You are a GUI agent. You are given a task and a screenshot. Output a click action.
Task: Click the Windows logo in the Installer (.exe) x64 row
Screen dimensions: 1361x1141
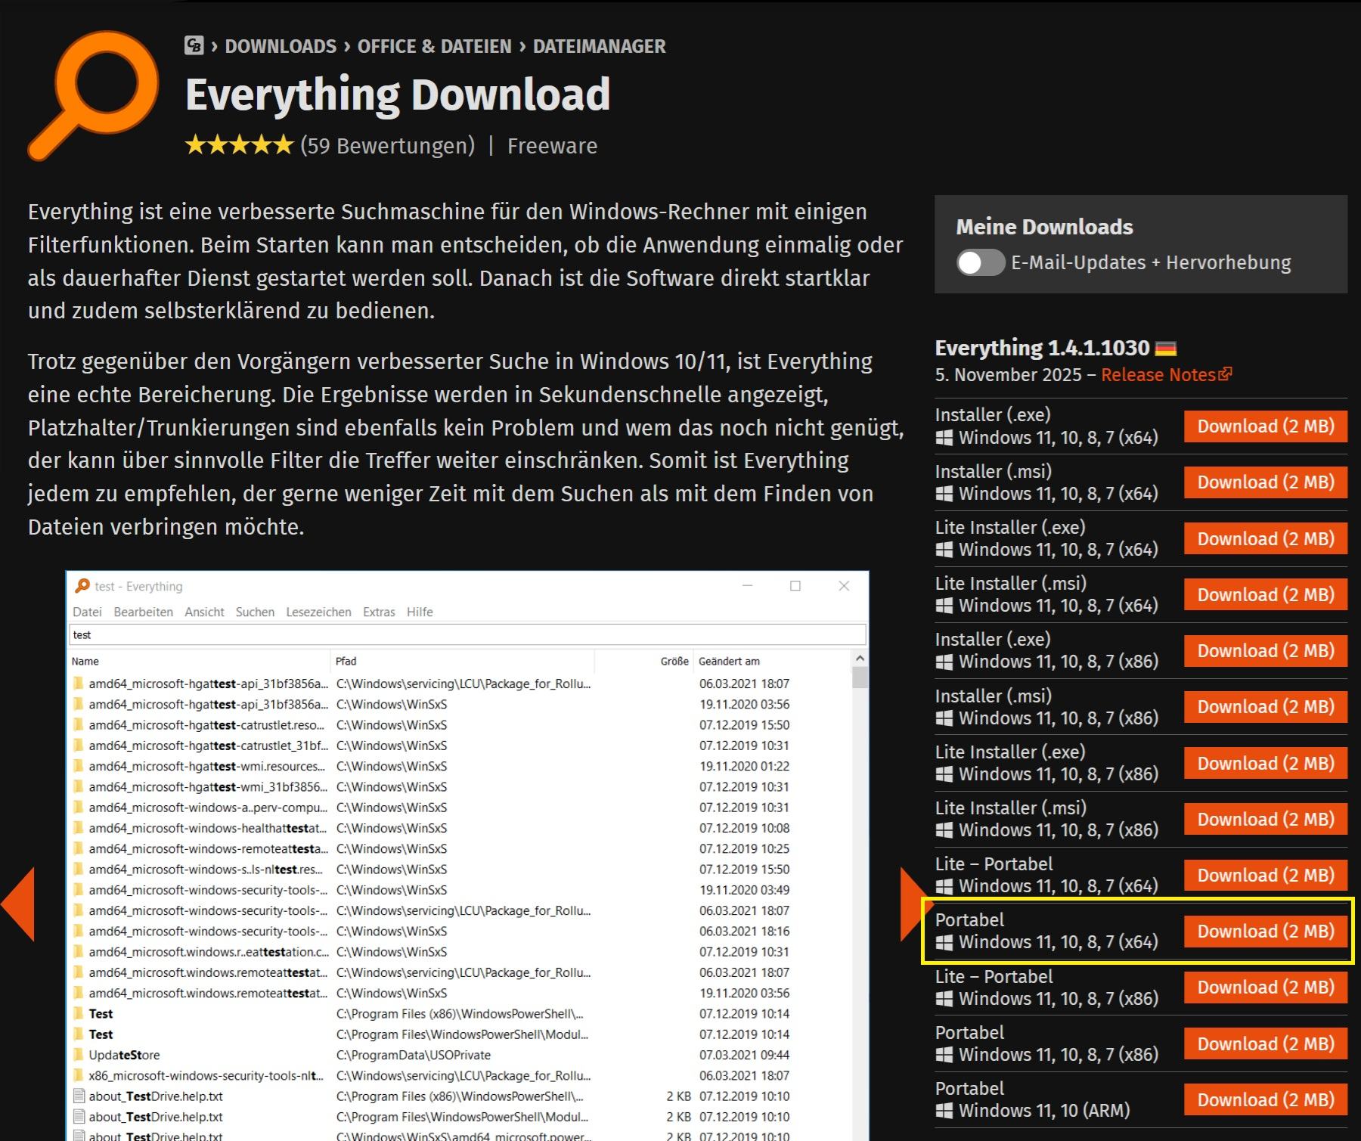click(x=944, y=438)
